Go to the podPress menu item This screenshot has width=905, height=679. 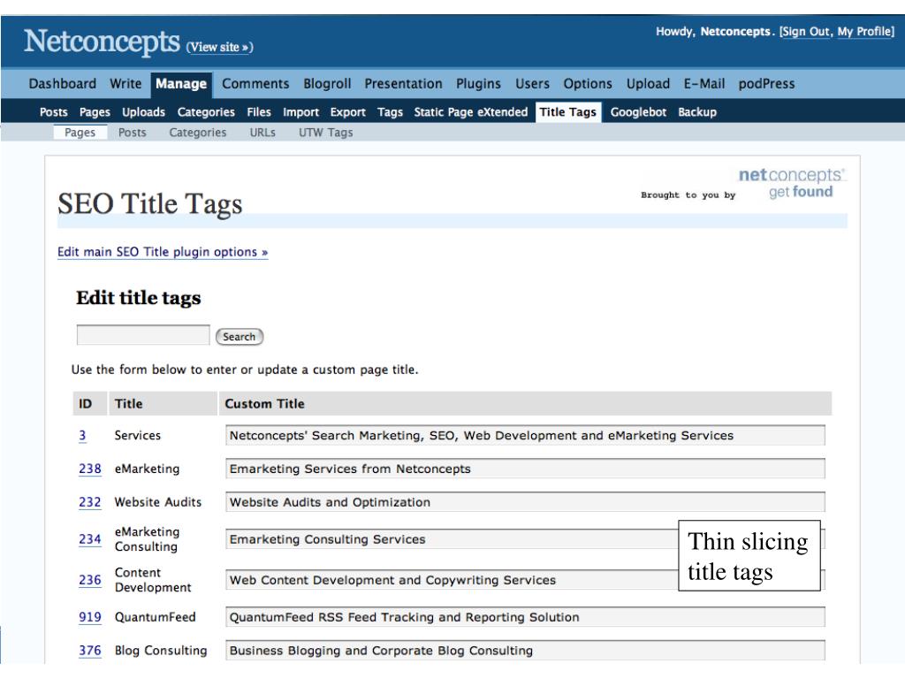[x=766, y=84]
